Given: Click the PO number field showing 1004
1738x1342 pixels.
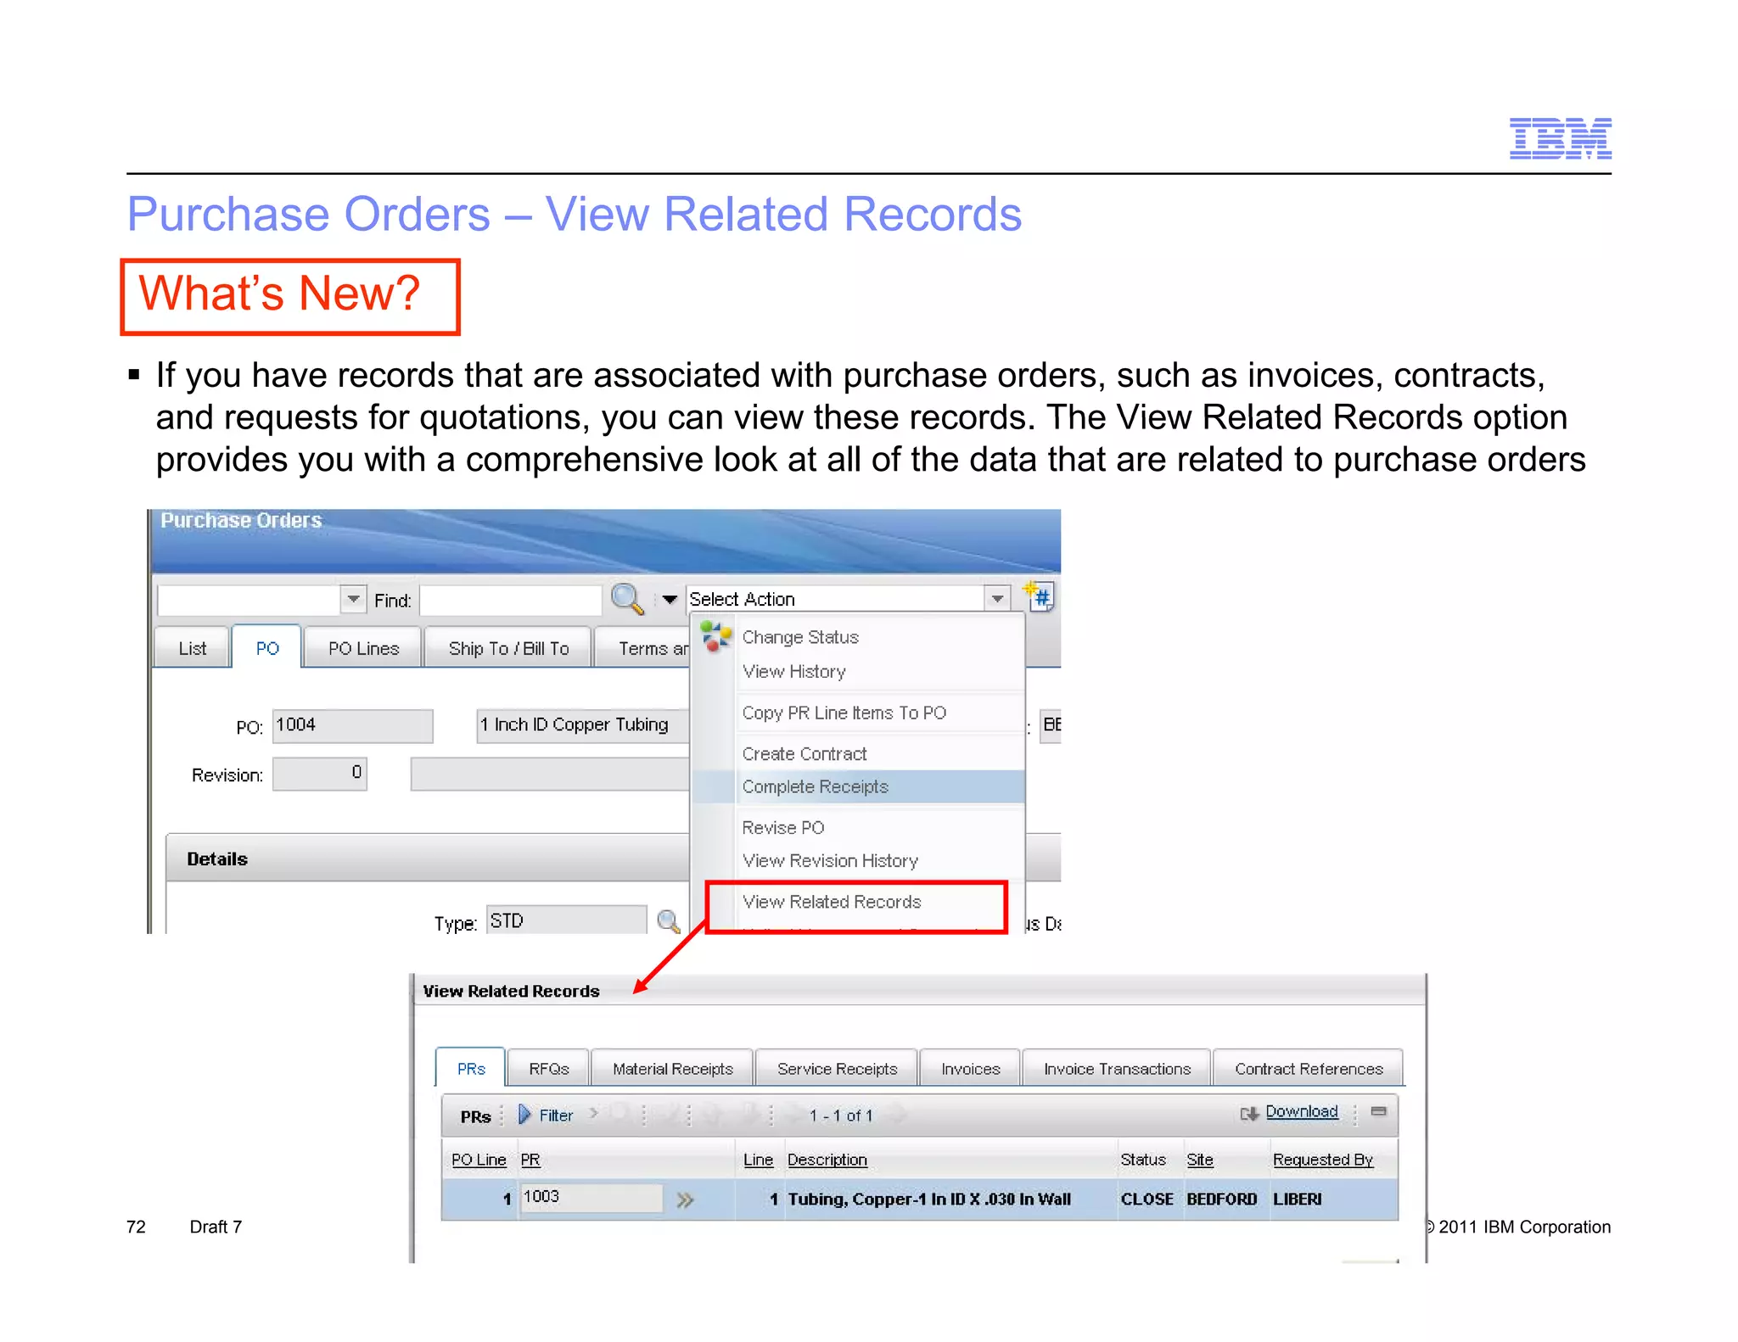Looking at the screenshot, I should [352, 725].
